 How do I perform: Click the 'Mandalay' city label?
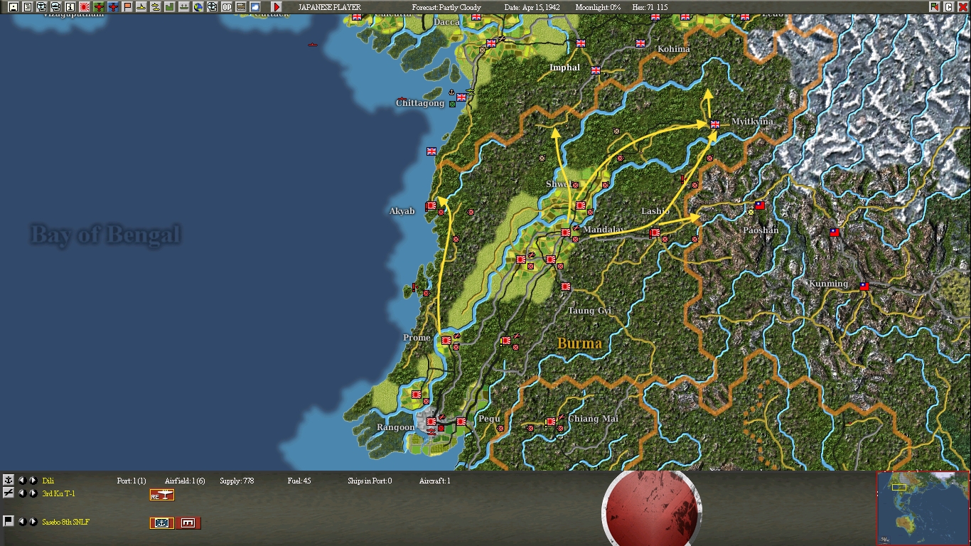(x=603, y=230)
